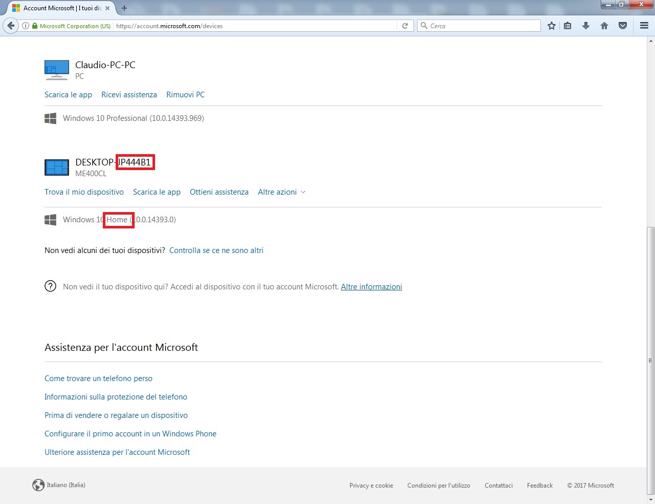Open Privacy e cookie footer link

[371, 486]
